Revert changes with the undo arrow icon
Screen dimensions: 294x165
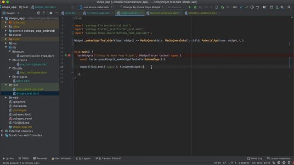point(258,7)
